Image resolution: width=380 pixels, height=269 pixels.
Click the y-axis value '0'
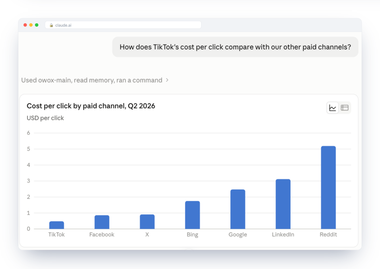[29, 229]
